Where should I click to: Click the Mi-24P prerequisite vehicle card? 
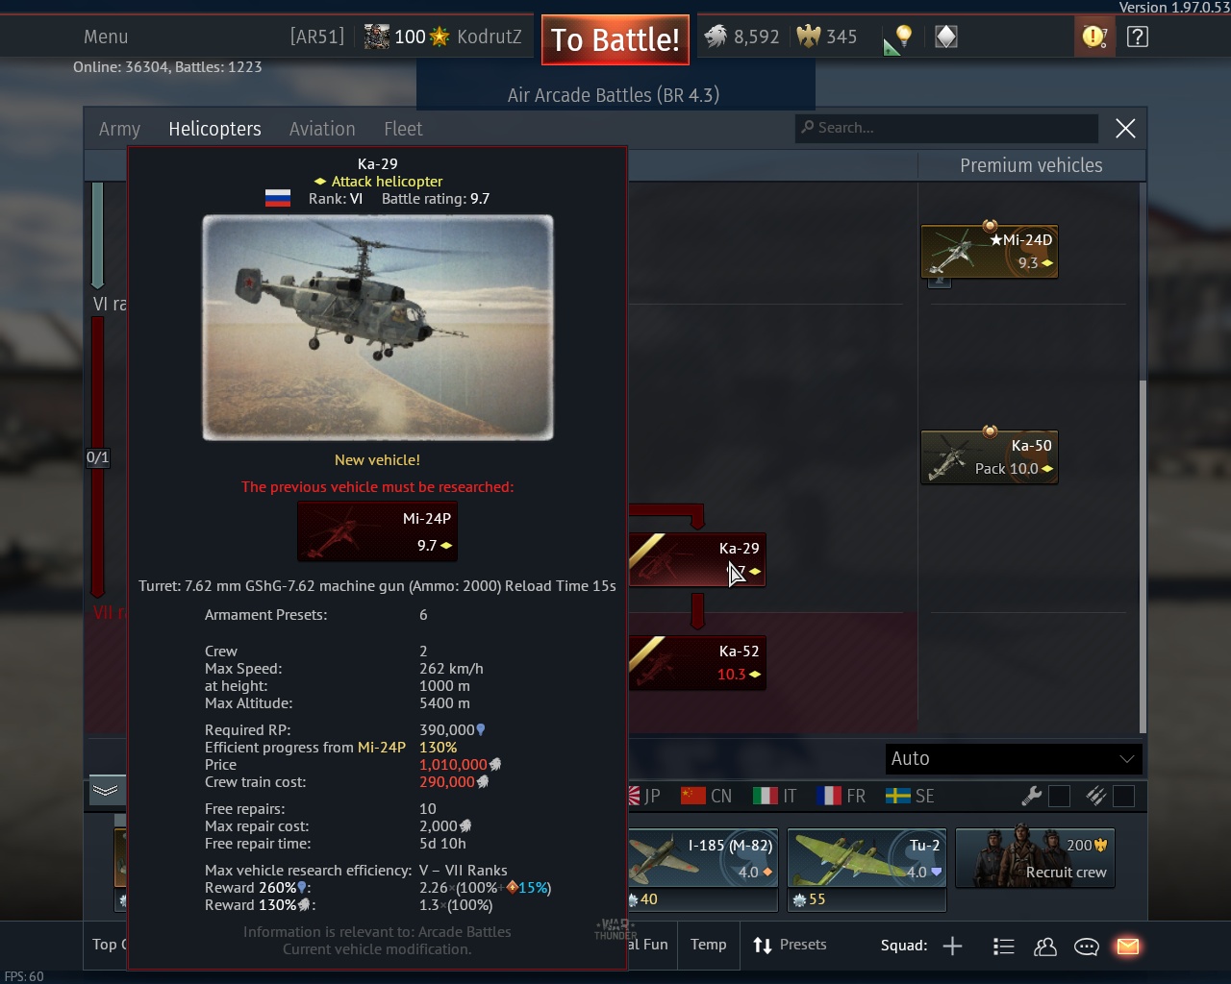click(x=377, y=531)
